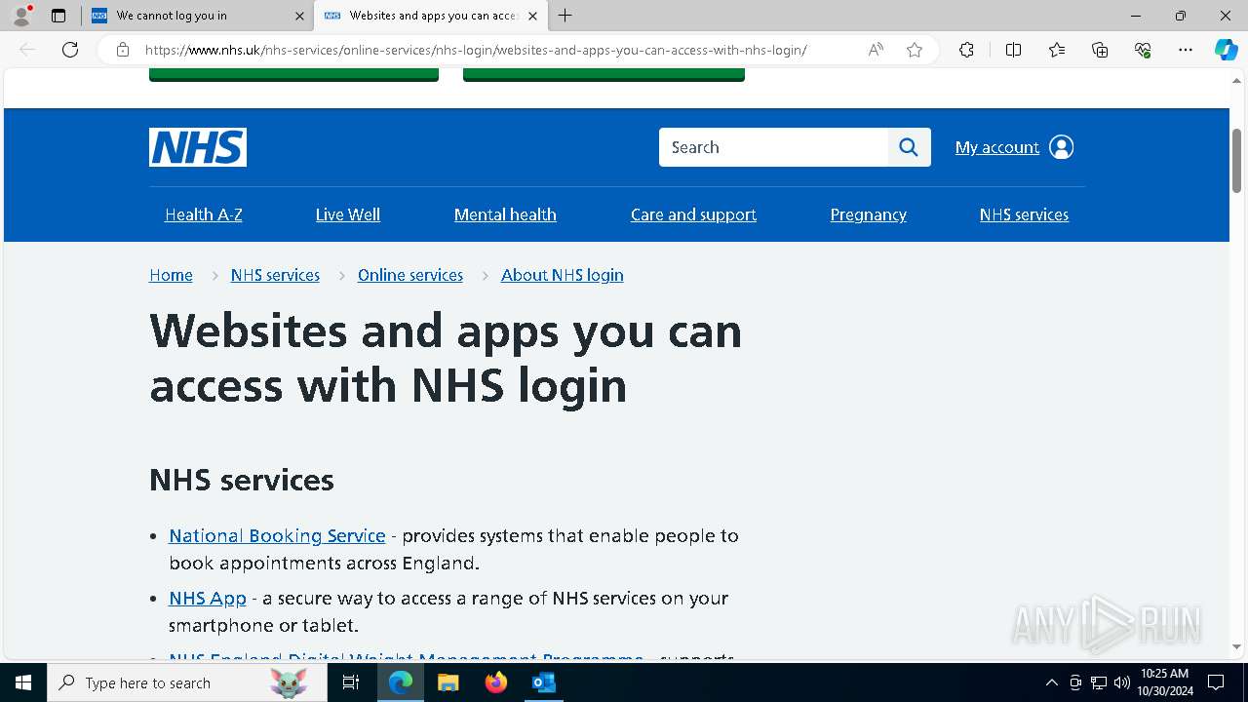Open the notification center icon

(1216, 682)
